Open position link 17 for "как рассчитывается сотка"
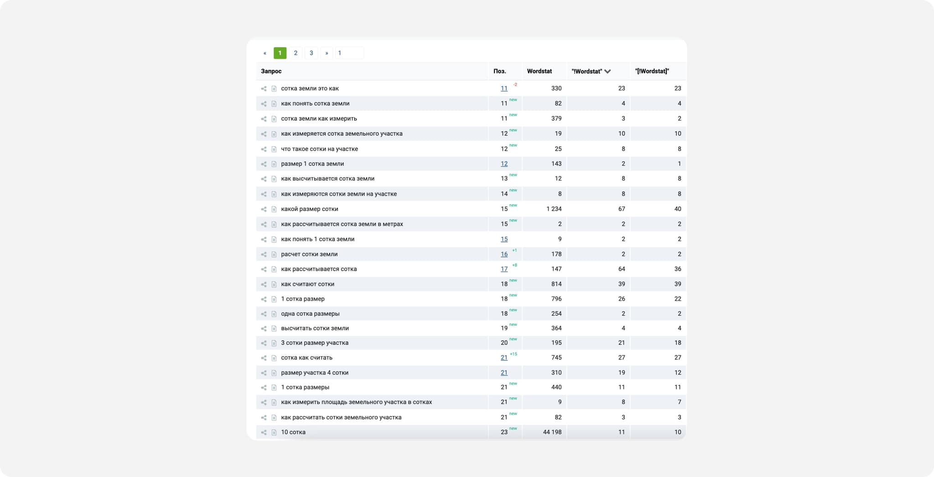Viewport: 934px width, 477px height. [504, 269]
